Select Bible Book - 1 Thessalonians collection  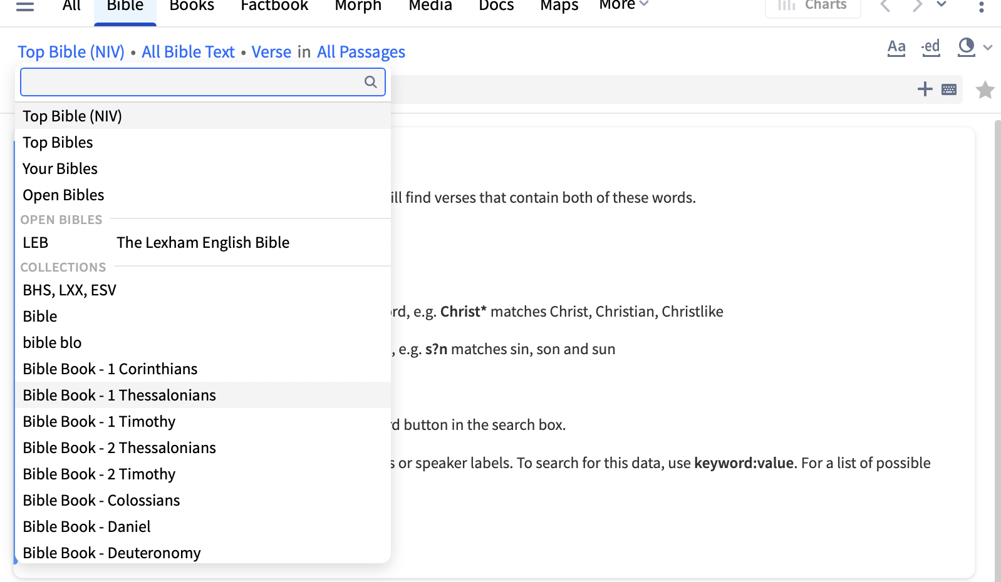tap(119, 396)
